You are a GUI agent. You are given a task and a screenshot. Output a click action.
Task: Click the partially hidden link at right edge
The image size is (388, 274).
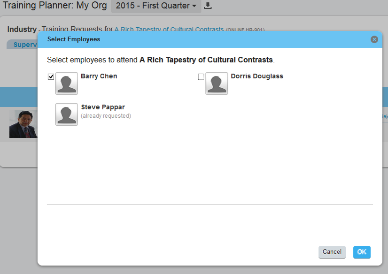pos(385,117)
